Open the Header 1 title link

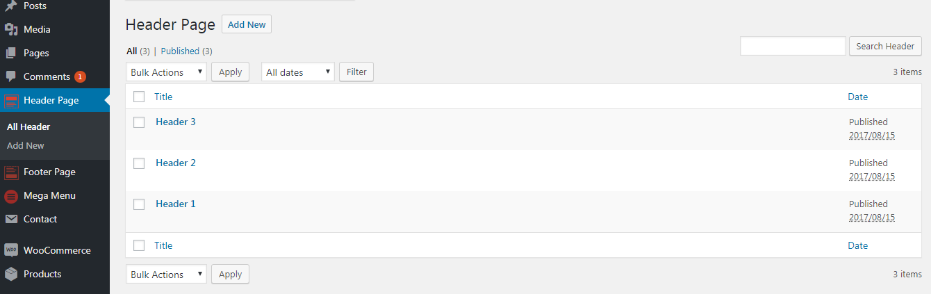coord(176,204)
